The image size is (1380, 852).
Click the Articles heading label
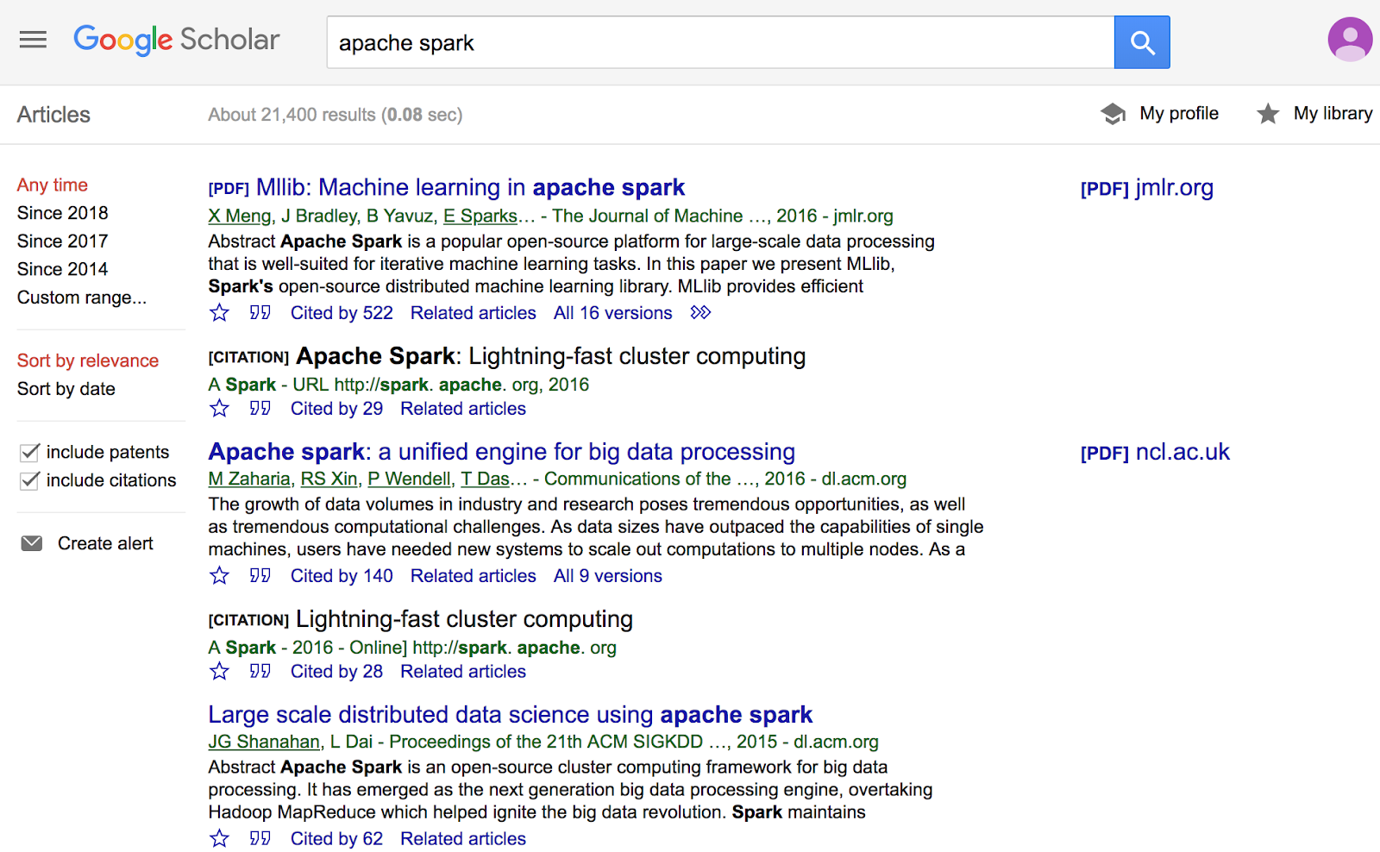click(53, 115)
